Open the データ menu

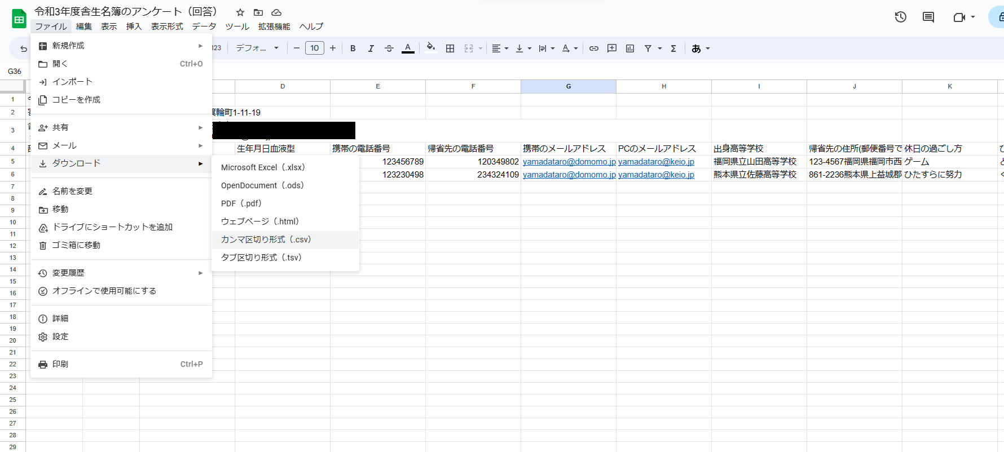coord(204,26)
